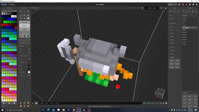The width and height of the screenshot is (199, 112).
Task: Export model as obj
Action: [x=184, y=96]
